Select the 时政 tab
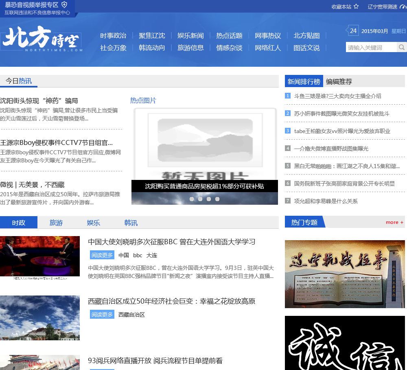The height and width of the screenshot is (370, 407). tap(19, 223)
